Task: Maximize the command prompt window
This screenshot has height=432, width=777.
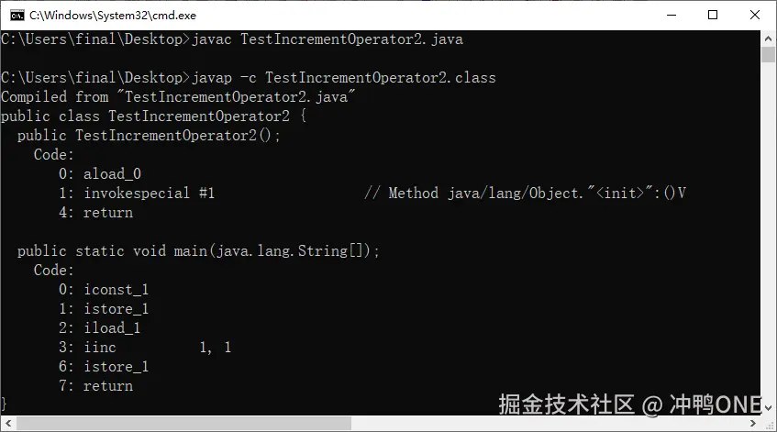Action: (713, 15)
